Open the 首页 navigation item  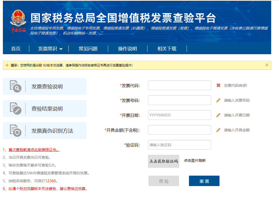(x=16, y=49)
